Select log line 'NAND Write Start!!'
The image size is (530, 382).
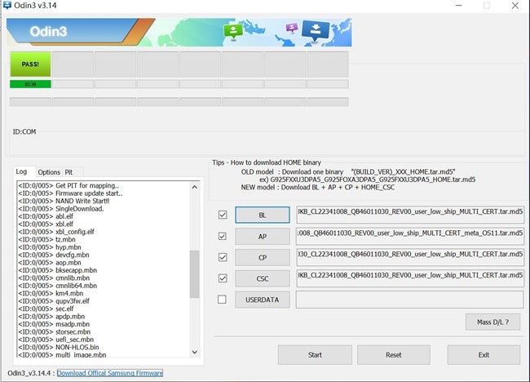pos(64,201)
